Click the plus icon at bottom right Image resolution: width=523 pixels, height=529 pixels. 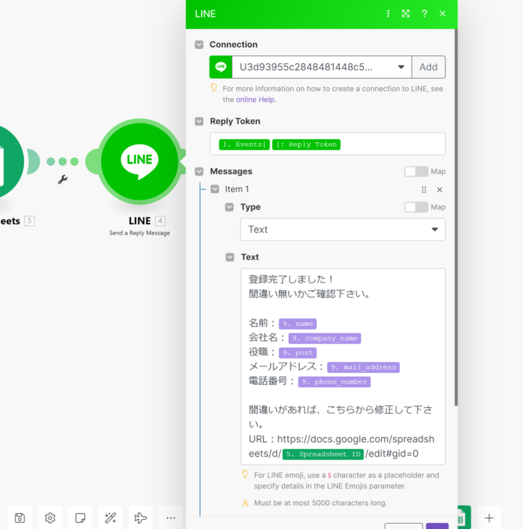coord(489,518)
